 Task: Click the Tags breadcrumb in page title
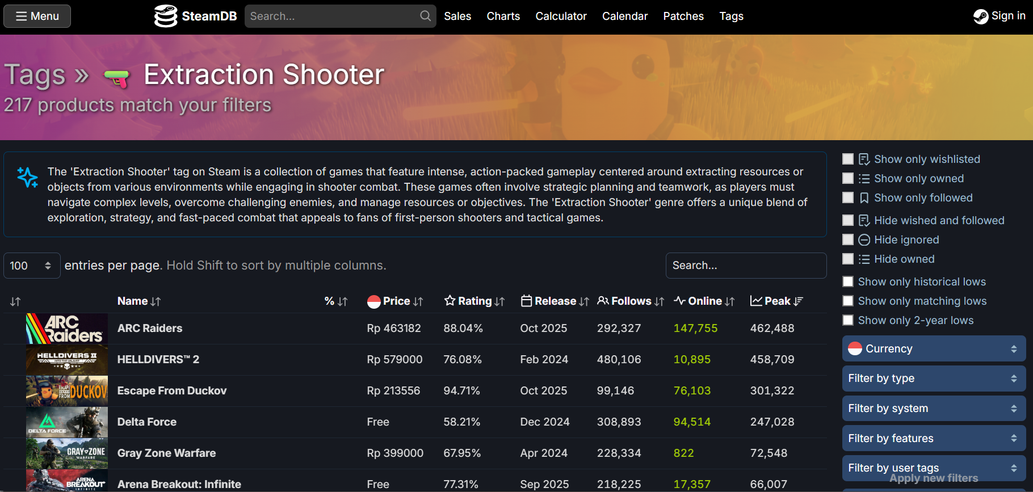pos(35,75)
